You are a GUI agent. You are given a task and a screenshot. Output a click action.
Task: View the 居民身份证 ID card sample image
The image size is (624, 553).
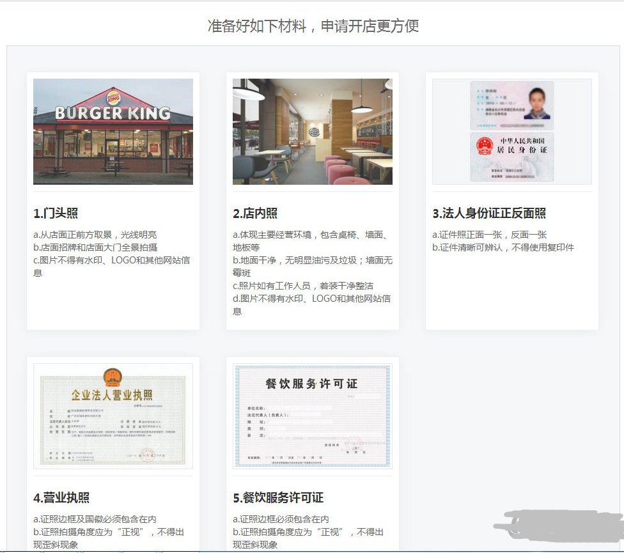[x=511, y=131]
